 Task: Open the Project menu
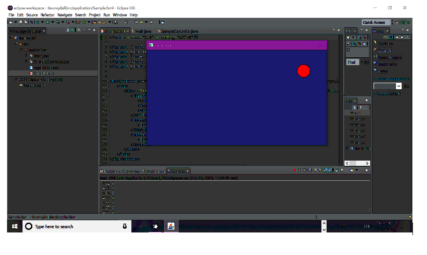(94, 15)
